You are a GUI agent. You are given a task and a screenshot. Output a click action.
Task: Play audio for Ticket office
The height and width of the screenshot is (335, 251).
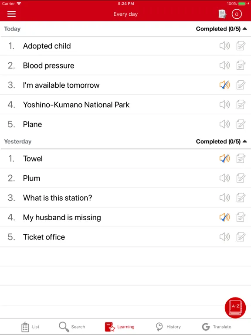pos(224,237)
